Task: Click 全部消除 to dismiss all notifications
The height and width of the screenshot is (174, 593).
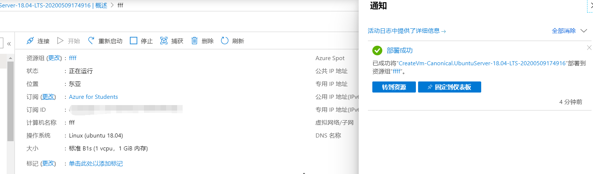Action: (564, 31)
